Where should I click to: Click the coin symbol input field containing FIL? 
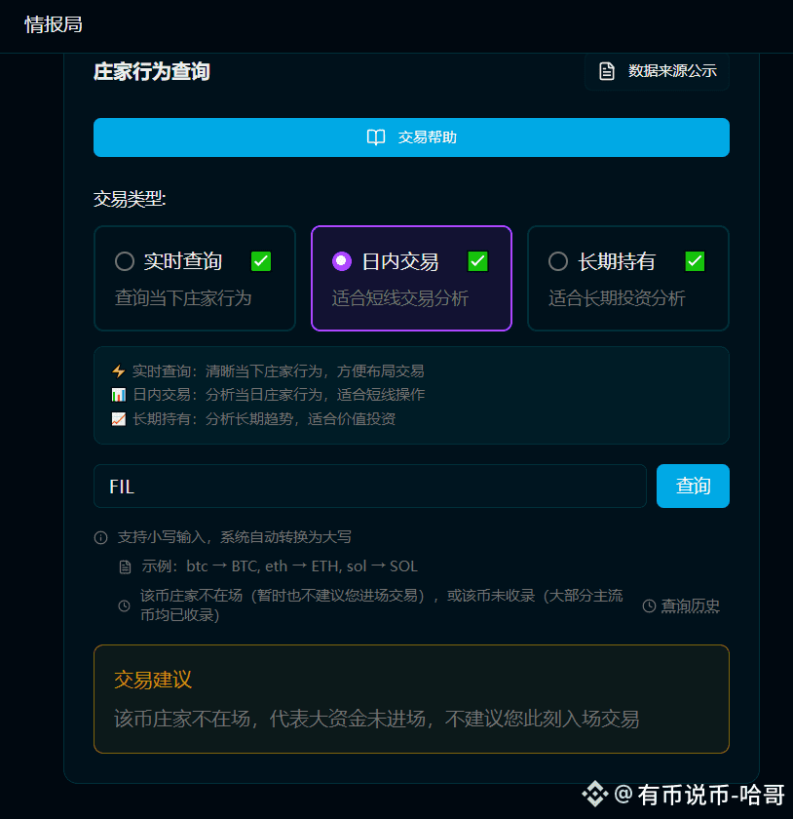[370, 487]
